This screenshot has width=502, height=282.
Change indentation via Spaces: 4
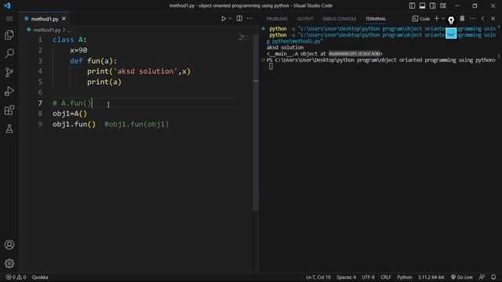click(346, 277)
